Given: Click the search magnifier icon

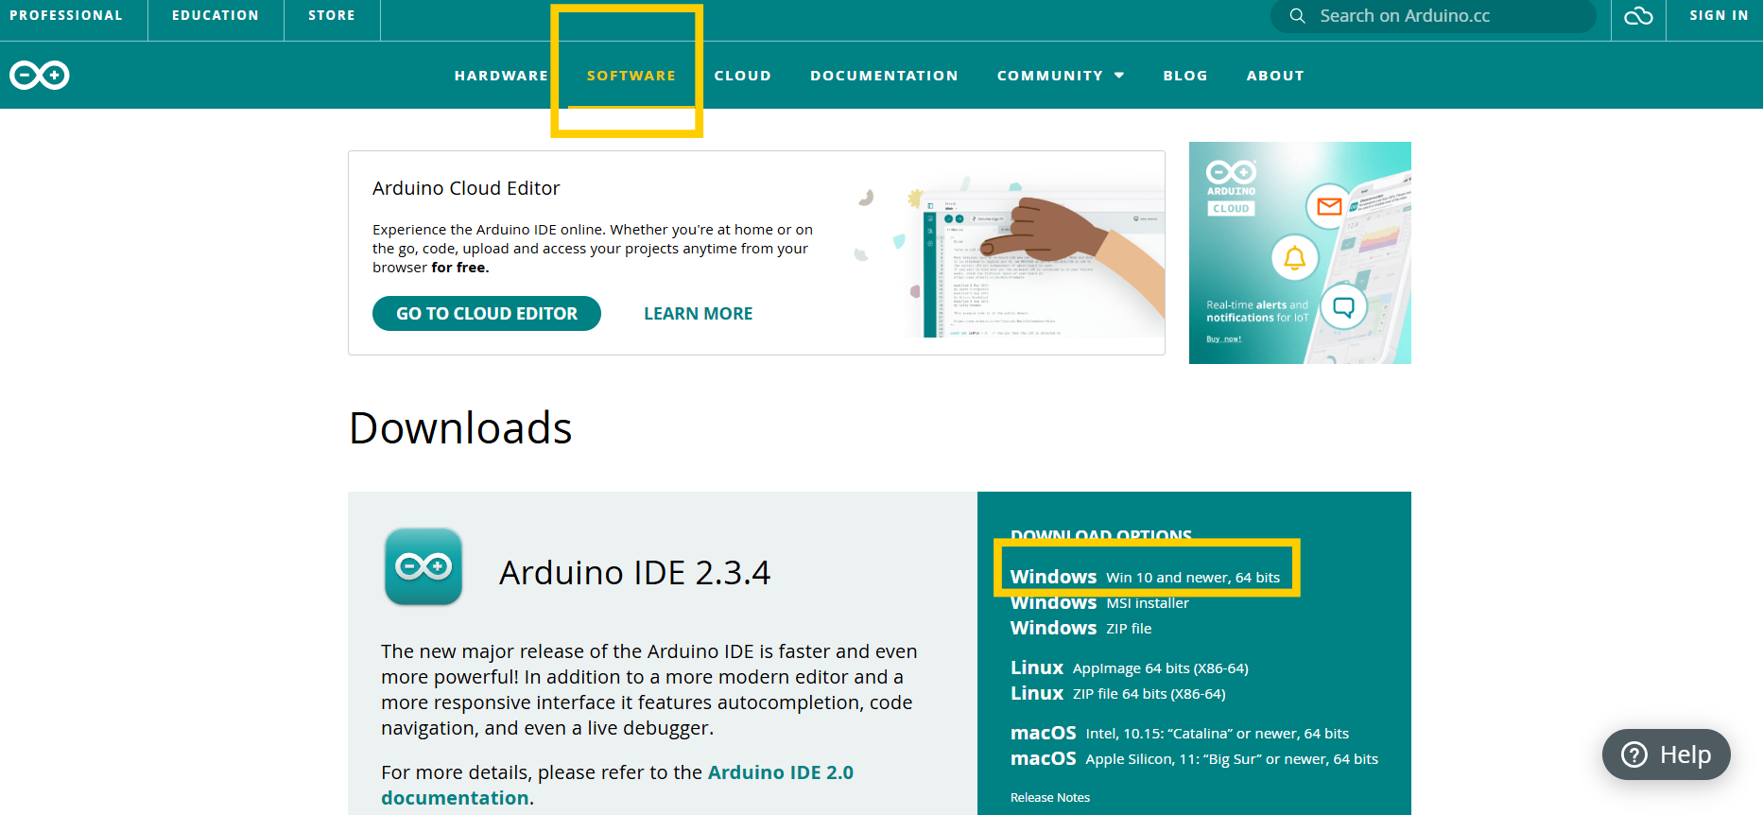Looking at the screenshot, I should pyautogui.click(x=1297, y=16).
